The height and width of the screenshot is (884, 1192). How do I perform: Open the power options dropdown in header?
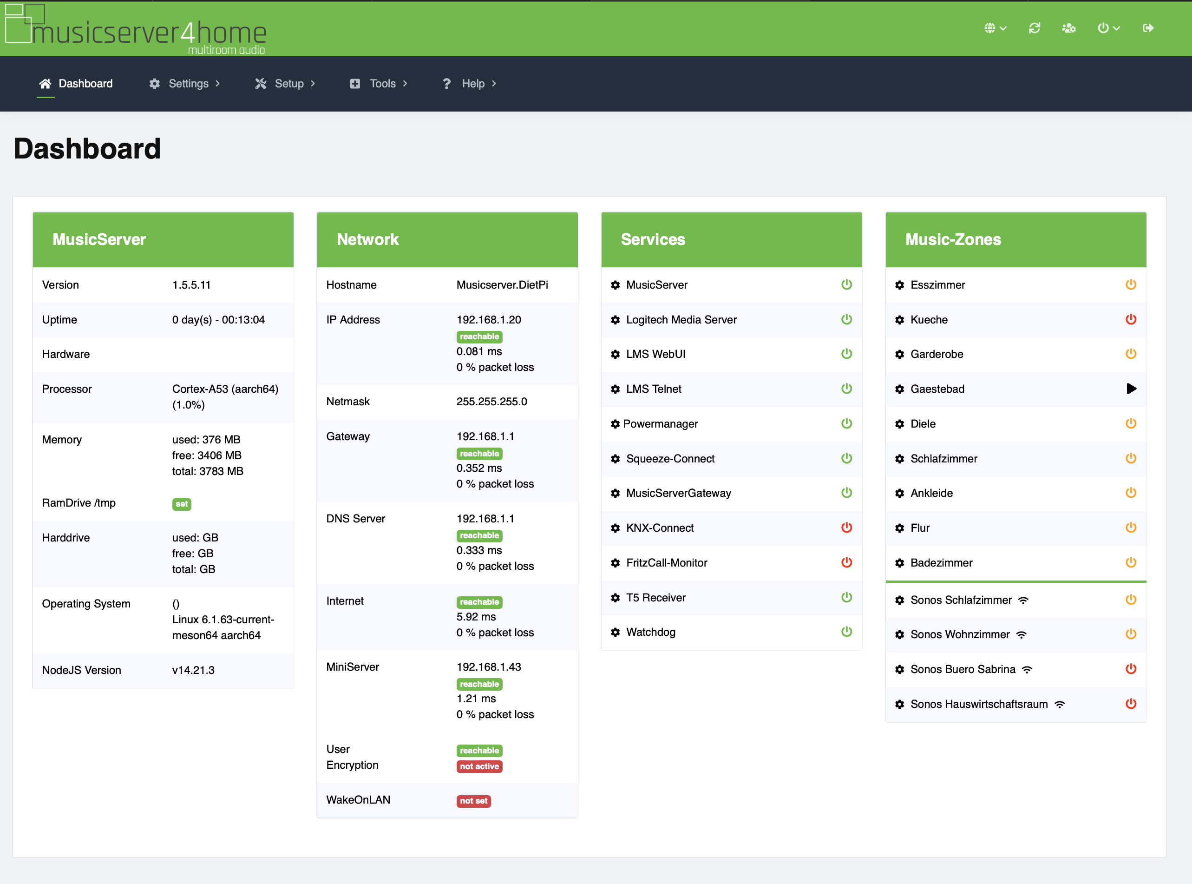[x=1108, y=28]
